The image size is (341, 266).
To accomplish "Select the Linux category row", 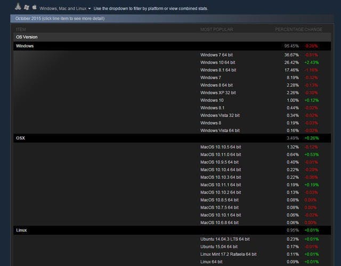I will point(172,230).
